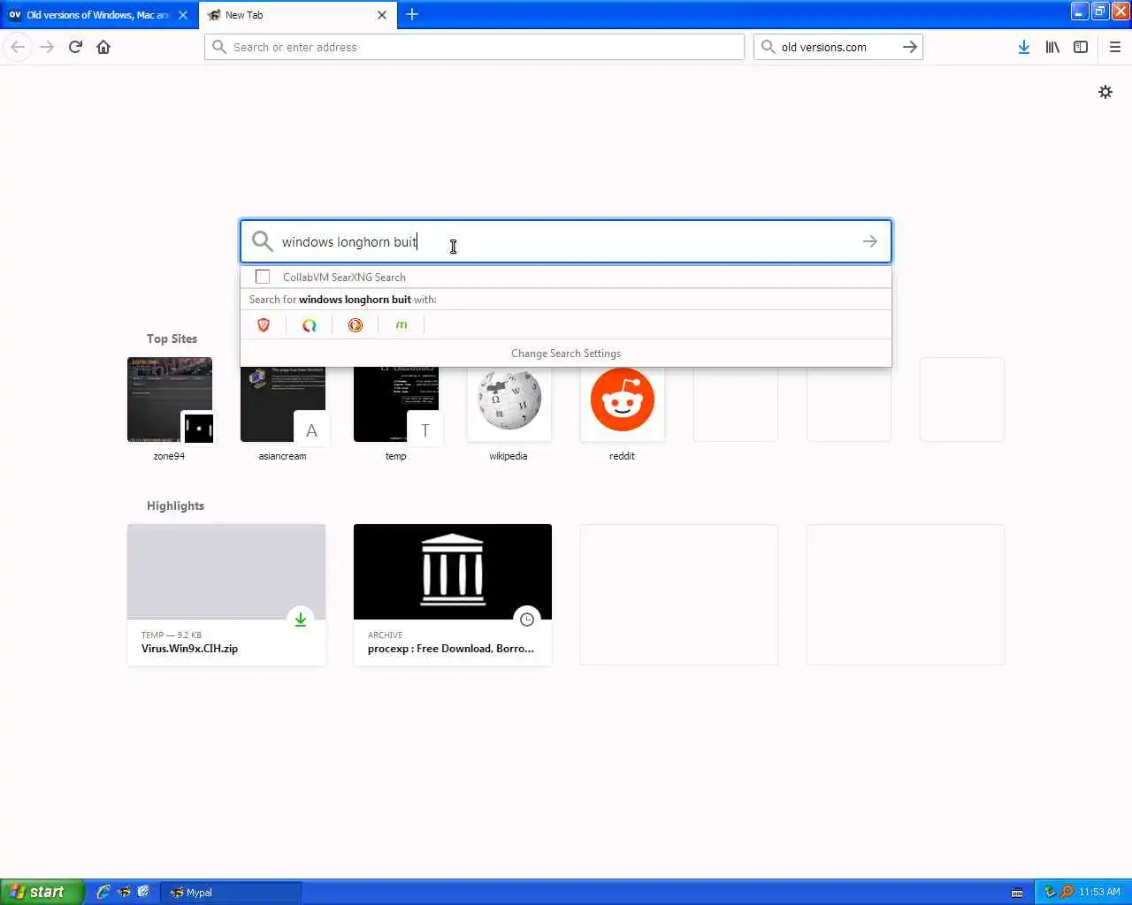Click the back navigation arrow
Viewport: 1132px width, 905px height.
(x=18, y=47)
